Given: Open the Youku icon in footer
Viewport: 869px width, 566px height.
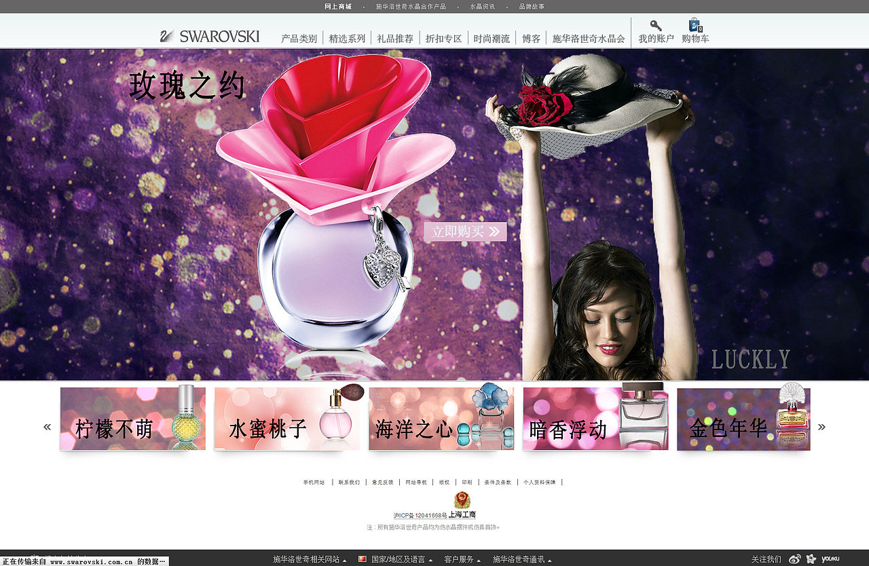Looking at the screenshot, I should (830, 559).
